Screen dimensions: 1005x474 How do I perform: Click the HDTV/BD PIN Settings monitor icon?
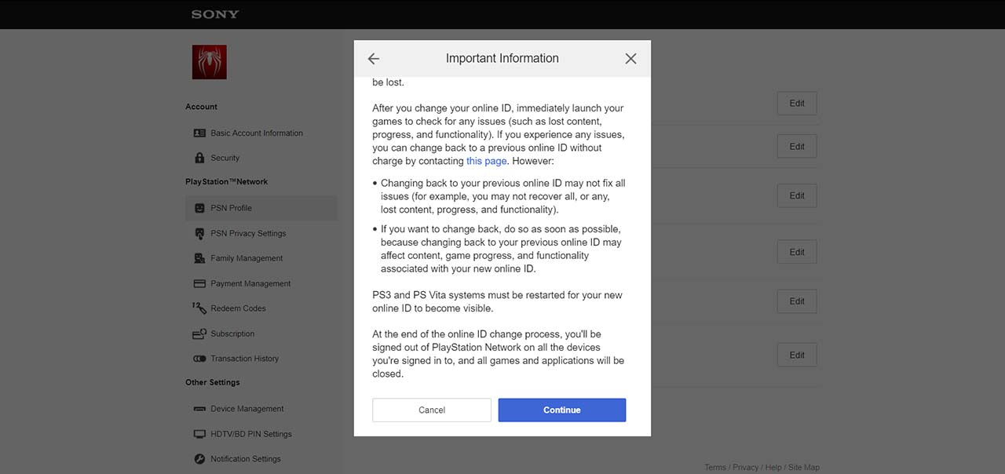[x=199, y=434]
